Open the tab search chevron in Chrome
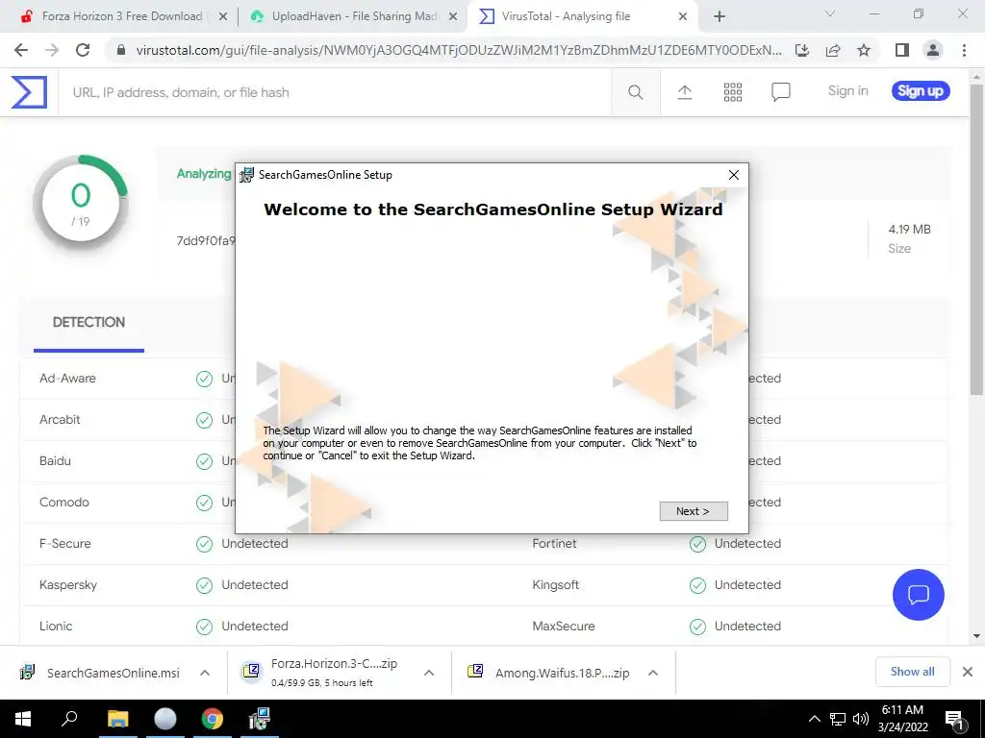This screenshot has width=985, height=738. coord(830,13)
